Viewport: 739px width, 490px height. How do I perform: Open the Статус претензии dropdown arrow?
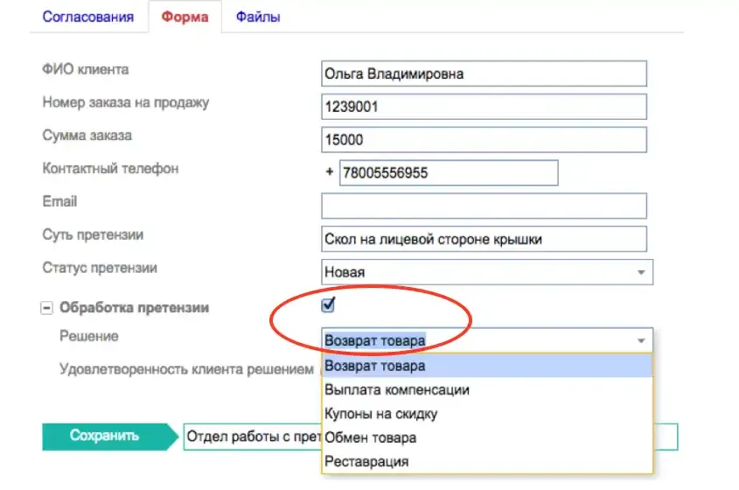[641, 272]
